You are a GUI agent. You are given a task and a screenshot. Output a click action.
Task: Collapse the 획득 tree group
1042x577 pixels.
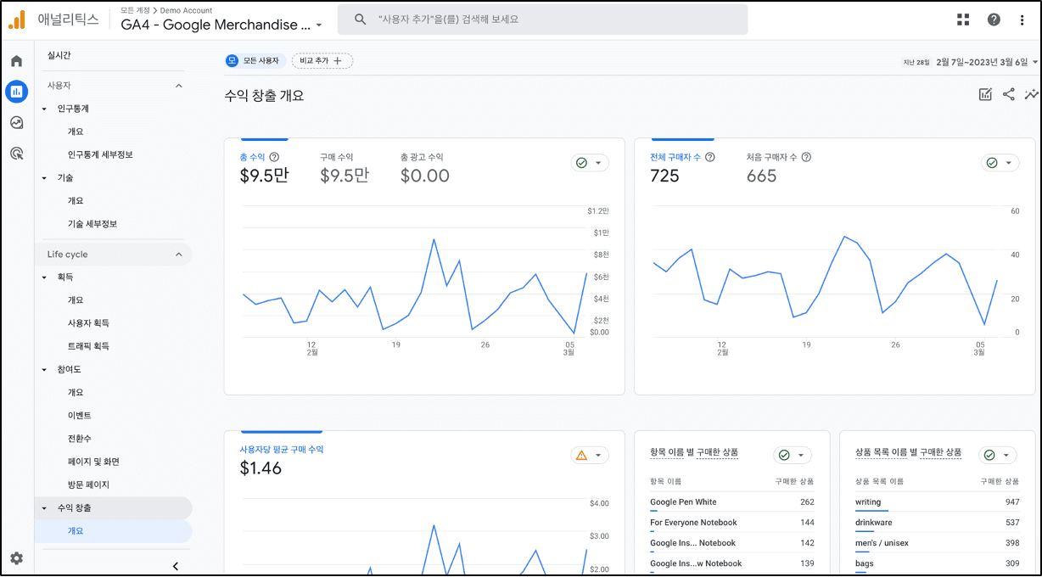click(44, 277)
